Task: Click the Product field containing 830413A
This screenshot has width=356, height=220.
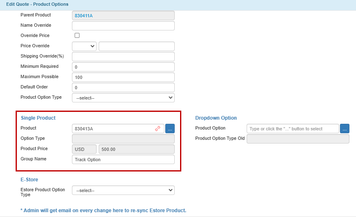Action: point(118,128)
